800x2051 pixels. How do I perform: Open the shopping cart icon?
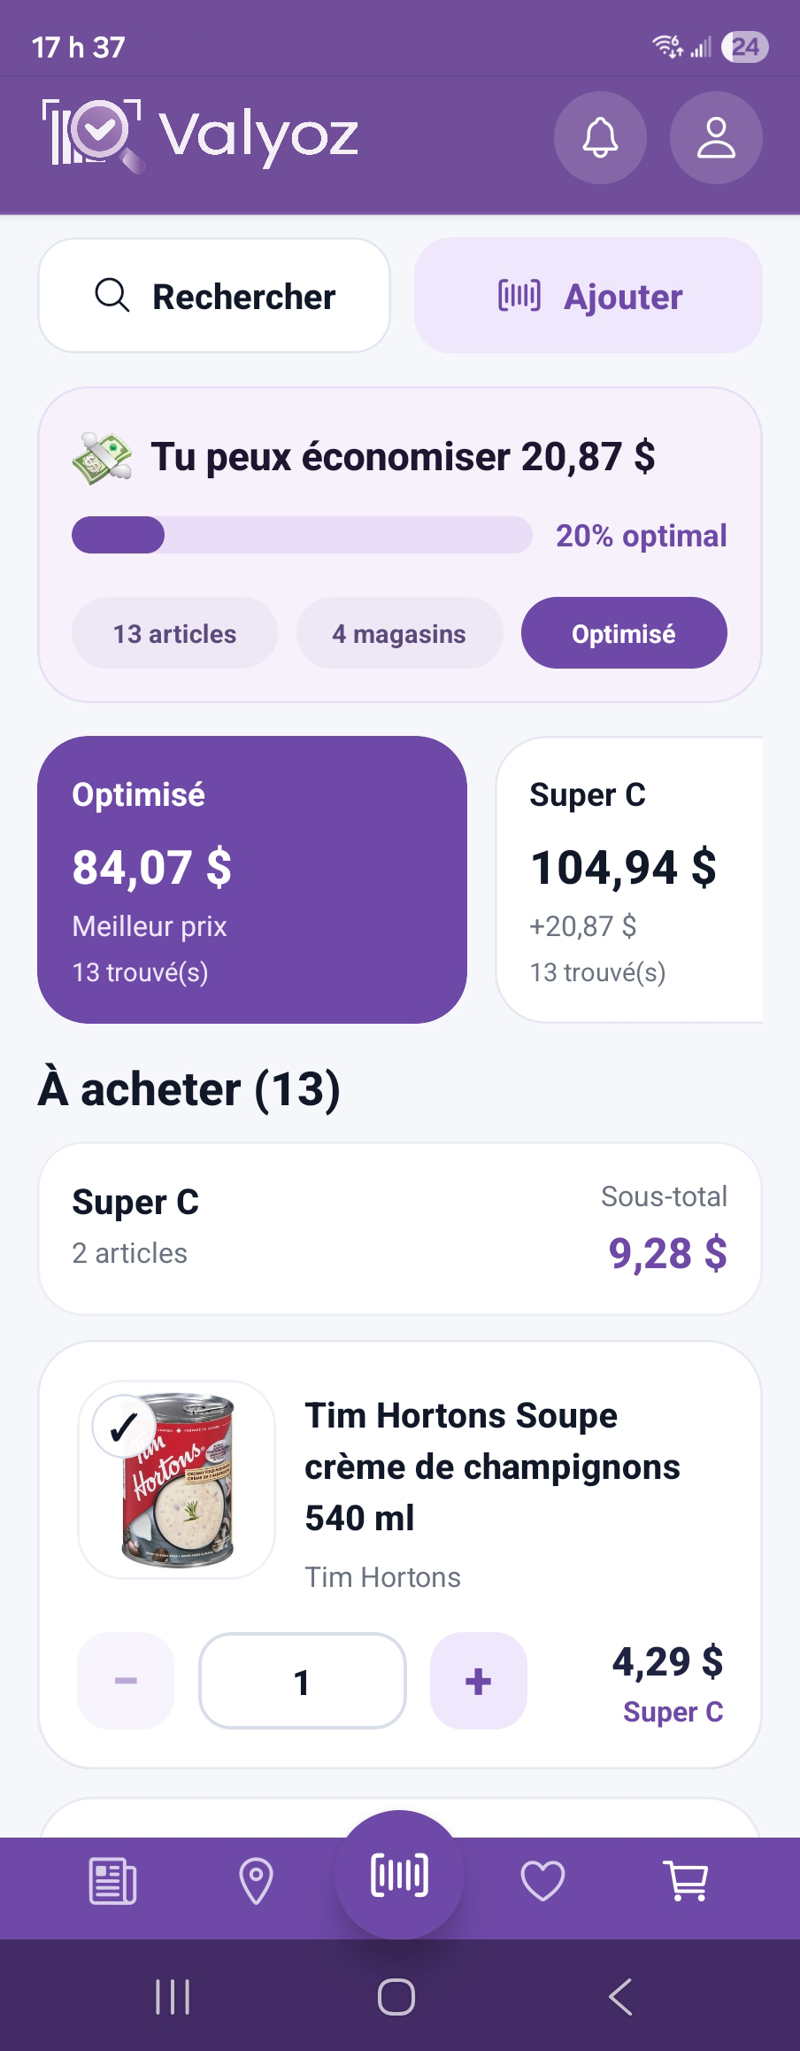686,1881
